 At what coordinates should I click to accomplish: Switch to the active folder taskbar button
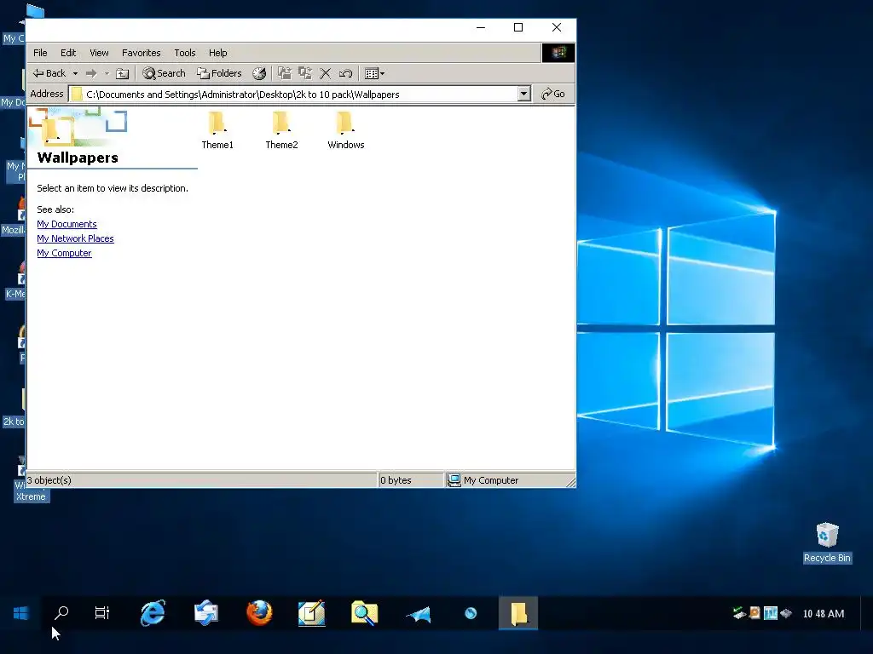tap(518, 613)
